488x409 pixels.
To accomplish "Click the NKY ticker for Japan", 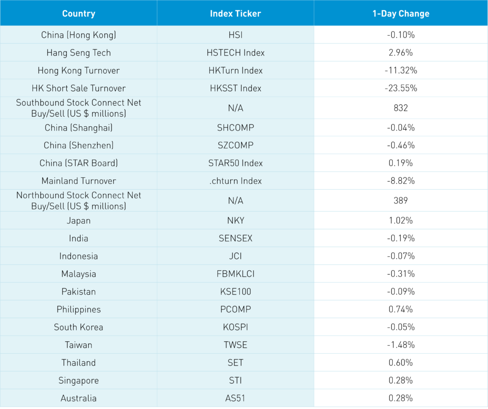I will tap(235, 221).
